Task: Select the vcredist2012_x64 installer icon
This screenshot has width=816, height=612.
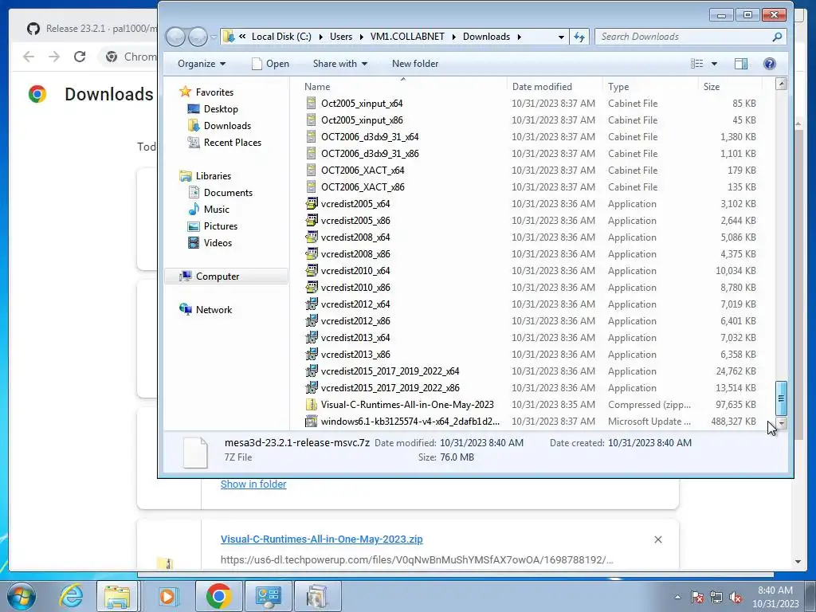Action: 312,304
